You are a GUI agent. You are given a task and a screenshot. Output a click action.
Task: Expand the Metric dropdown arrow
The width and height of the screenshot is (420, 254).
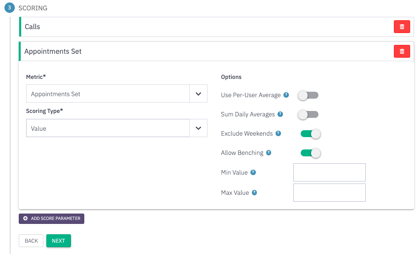tap(198, 94)
